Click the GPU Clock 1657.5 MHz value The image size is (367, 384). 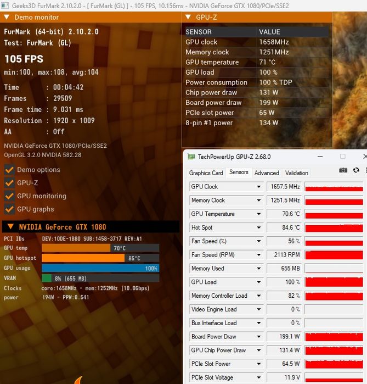coord(284,187)
